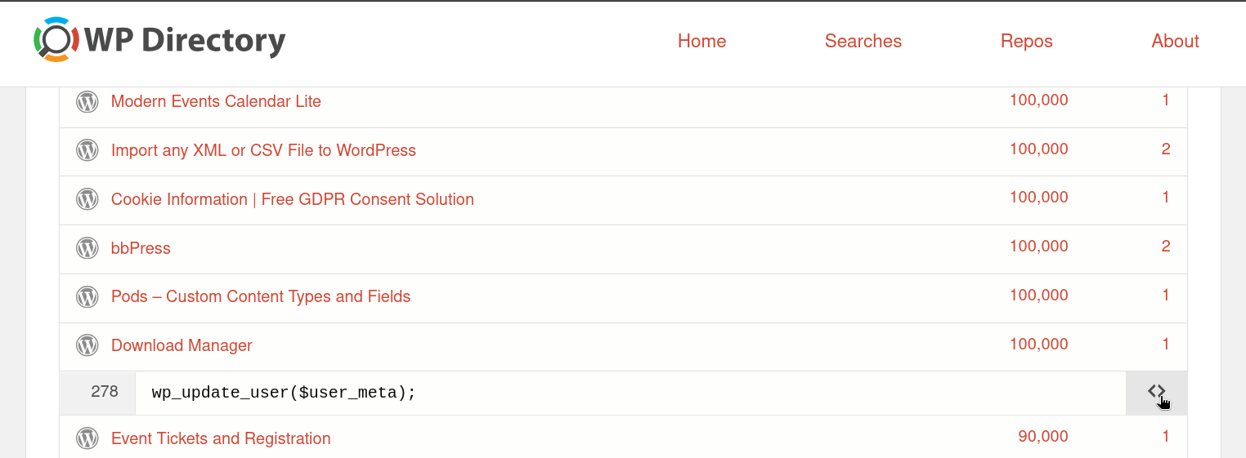Click the WordPress icon next to Pods
1246x458 pixels.
tap(87, 297)
